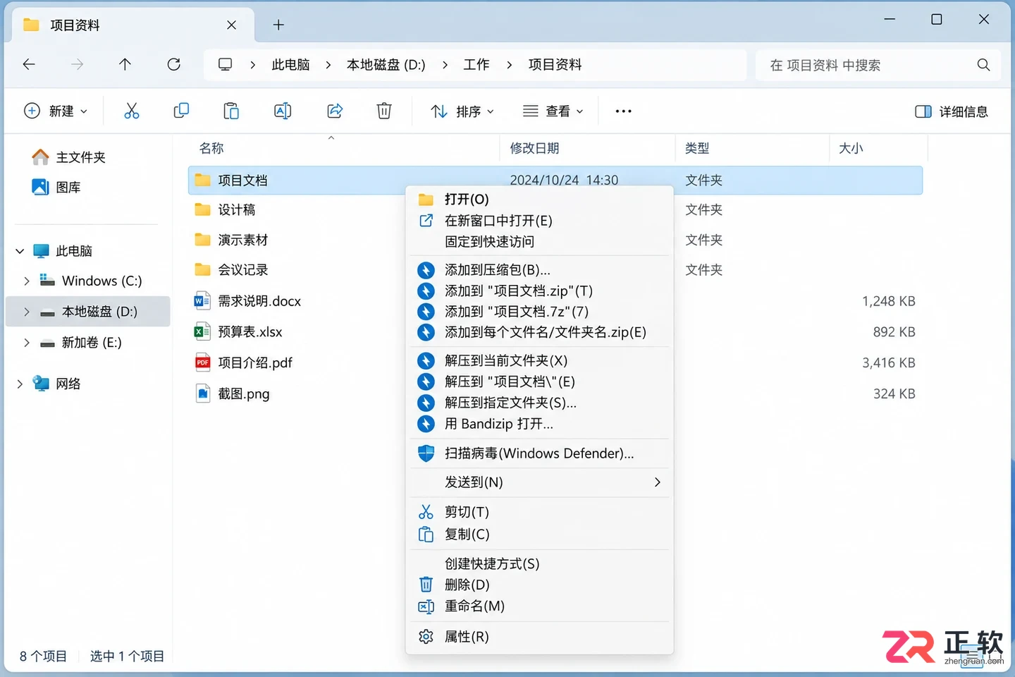Select 解压到当前文件夹(X) menu entry
The width and height of the screenshot is (1015, 677).
pyautogui.click(x=539, y=361)
